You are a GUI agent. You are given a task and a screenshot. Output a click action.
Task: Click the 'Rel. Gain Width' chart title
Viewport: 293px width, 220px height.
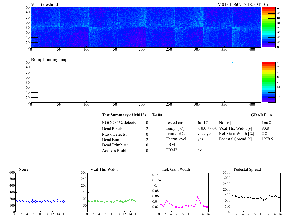tap(176, 169)
